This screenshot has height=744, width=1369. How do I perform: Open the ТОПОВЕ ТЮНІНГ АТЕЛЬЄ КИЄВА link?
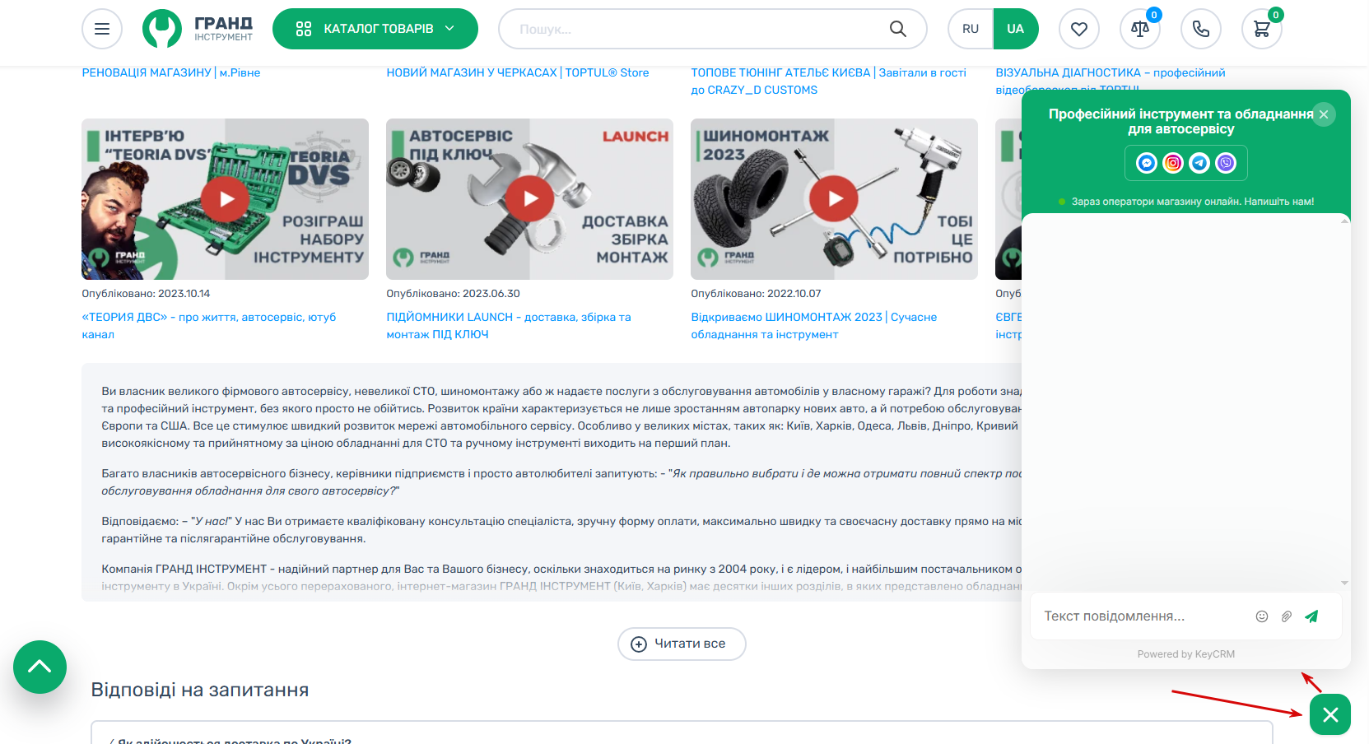[829, 81]
